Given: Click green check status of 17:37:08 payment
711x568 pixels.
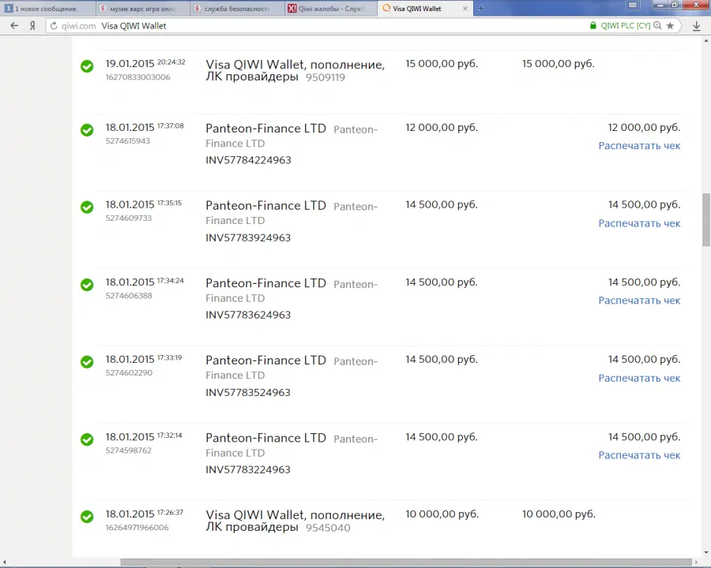Looking at the screenshot, I should (x=87, y=130).
